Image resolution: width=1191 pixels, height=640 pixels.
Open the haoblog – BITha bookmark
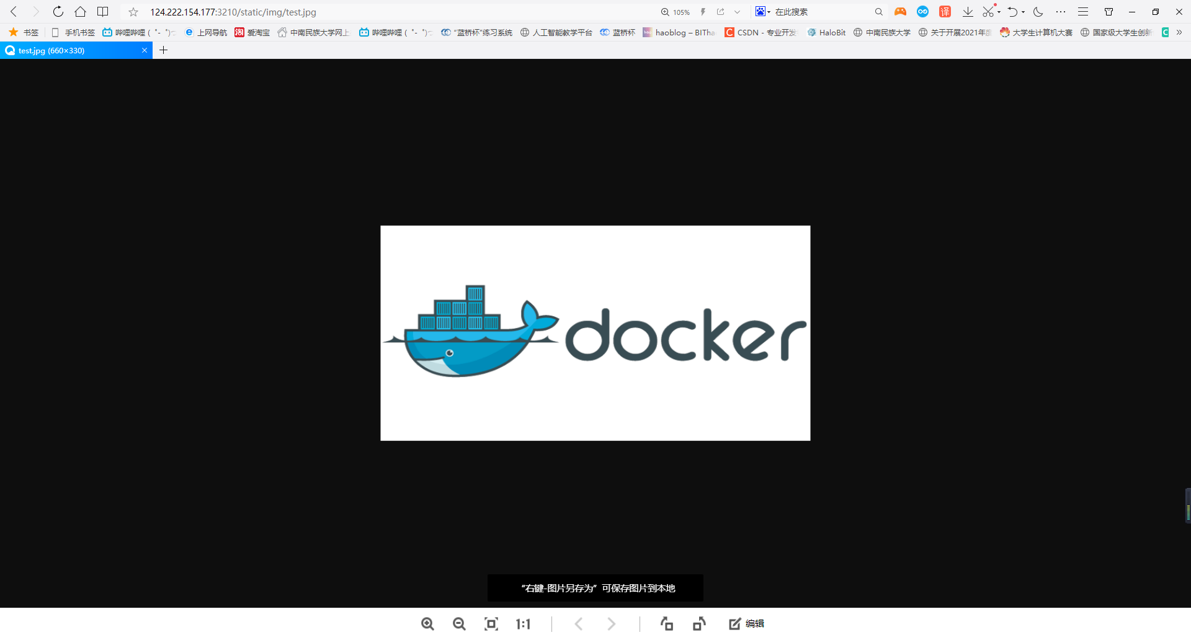click(679, 32)
